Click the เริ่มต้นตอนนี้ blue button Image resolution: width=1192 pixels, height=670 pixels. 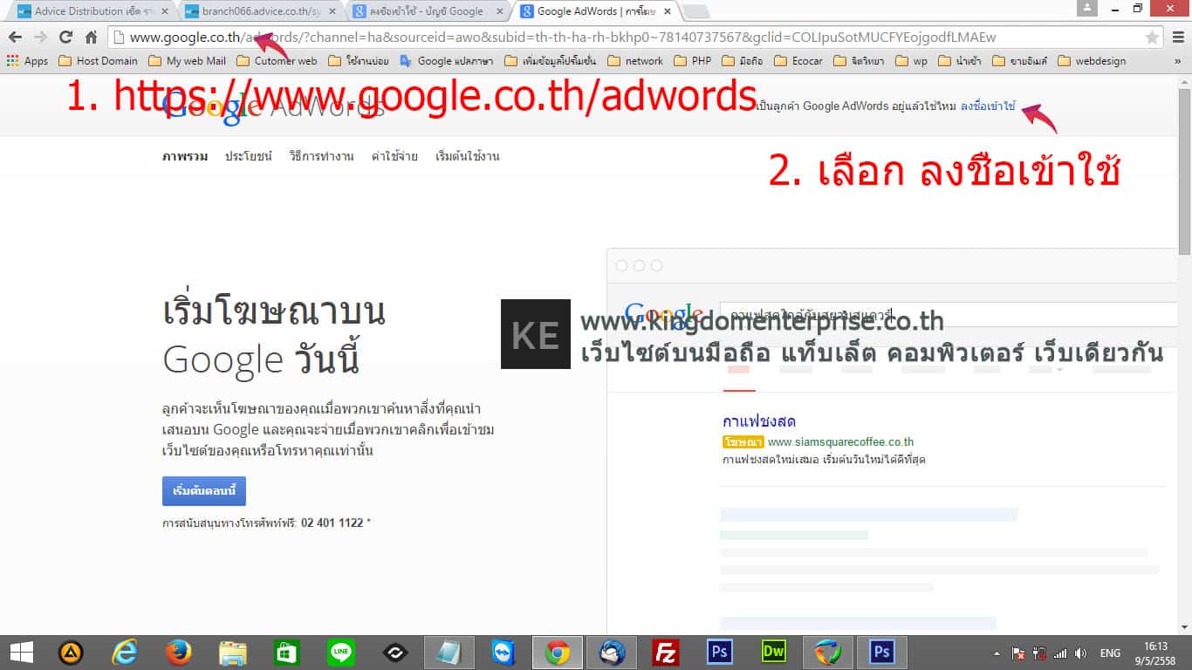pyautogui.click(x=203, y=491)
